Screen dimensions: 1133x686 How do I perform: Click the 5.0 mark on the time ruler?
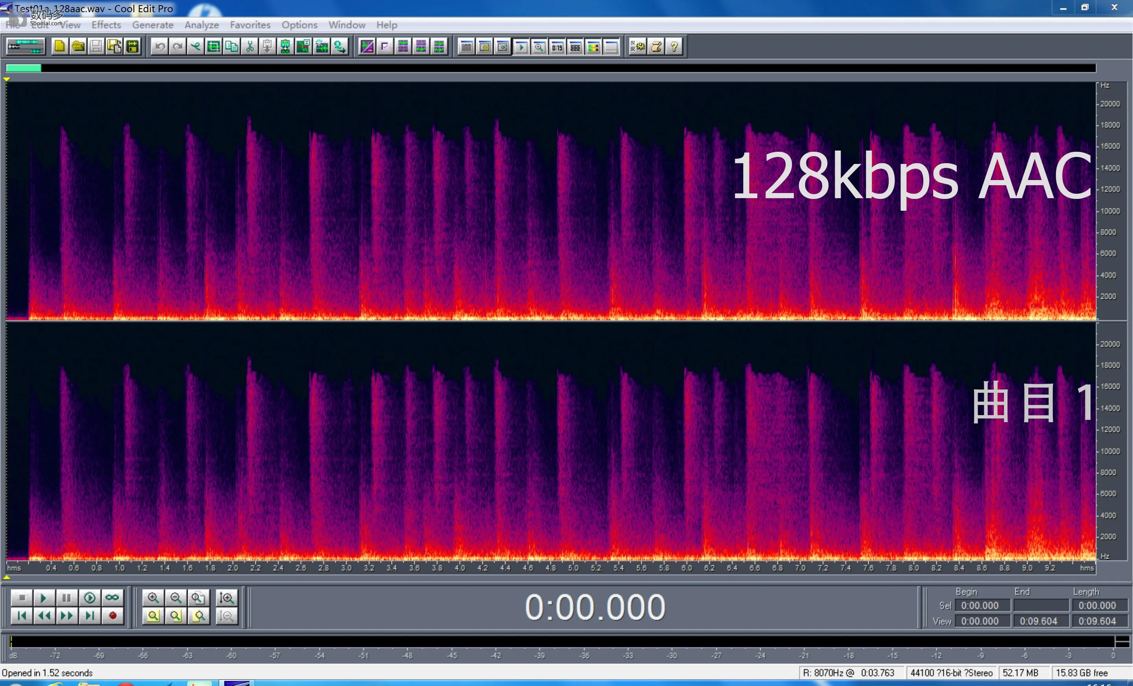click(x=573, y=568)
